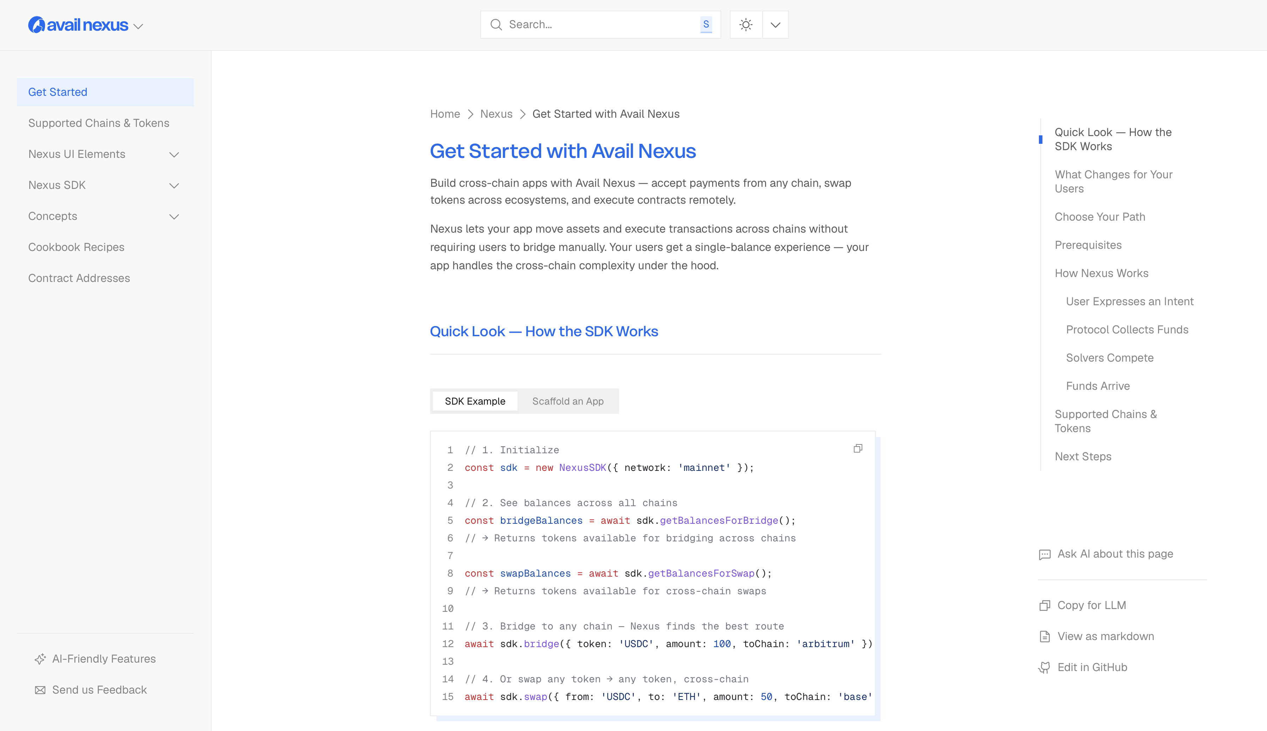Click the search magnifier icon

point(496,25)
